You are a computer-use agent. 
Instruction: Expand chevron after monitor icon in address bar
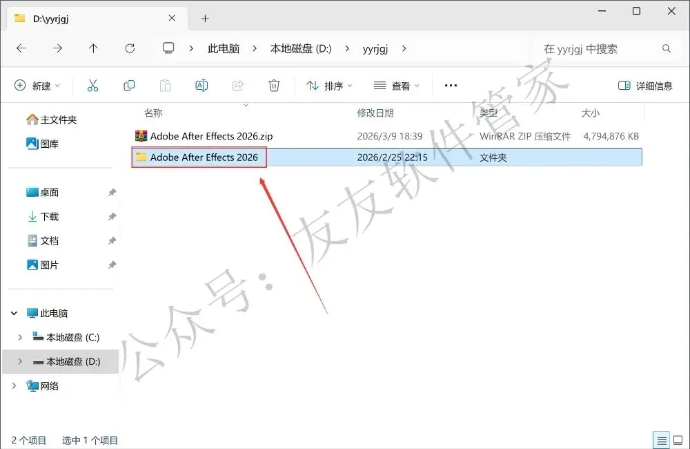[x=191, y=48]
